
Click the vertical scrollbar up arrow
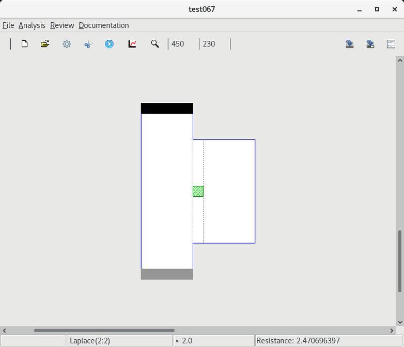coord(400,60)
